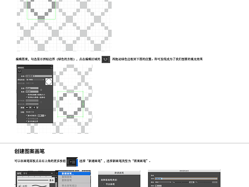This screenshot has width=249, height=187.
Task: Click the first scale slider in brush options
Action: pos(181,182)
